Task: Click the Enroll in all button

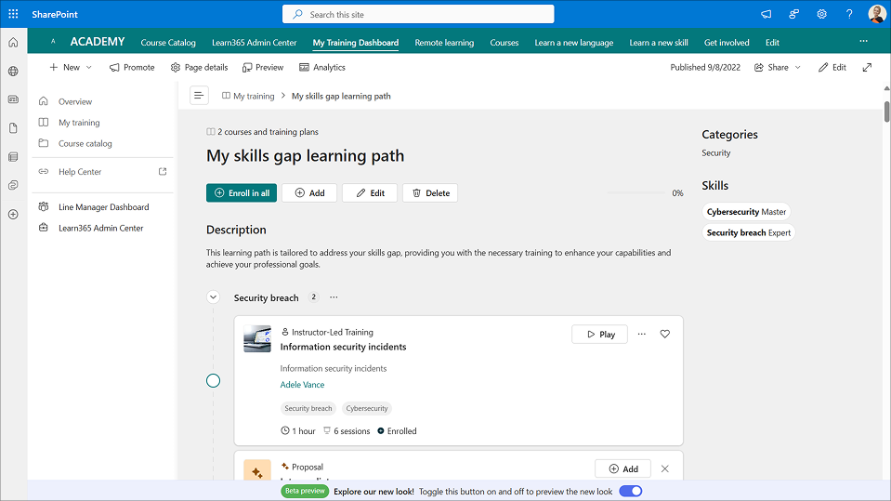Action: 242,193
